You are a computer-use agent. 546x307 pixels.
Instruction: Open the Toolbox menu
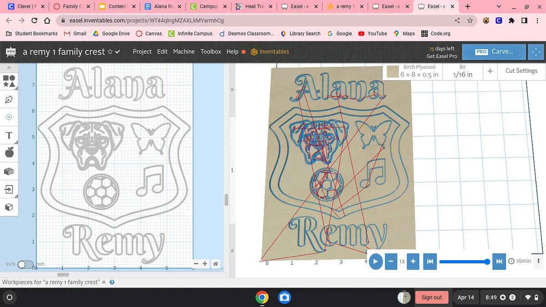coord(211,52)
